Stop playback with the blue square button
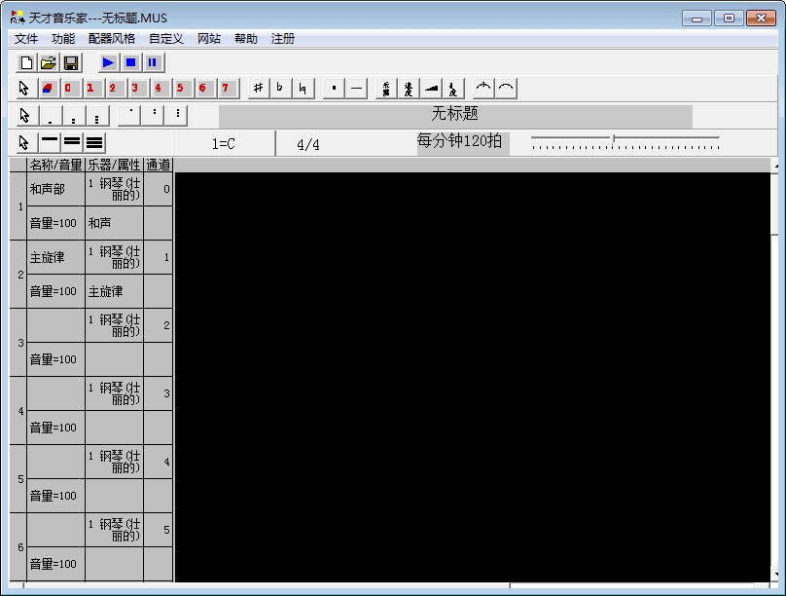The width and height of the screenshot is (786, 596). 130,62
